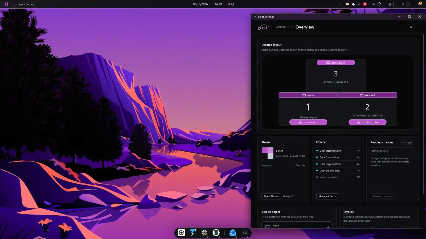Click the gloof Settings icon in dock

pos(244,233)
